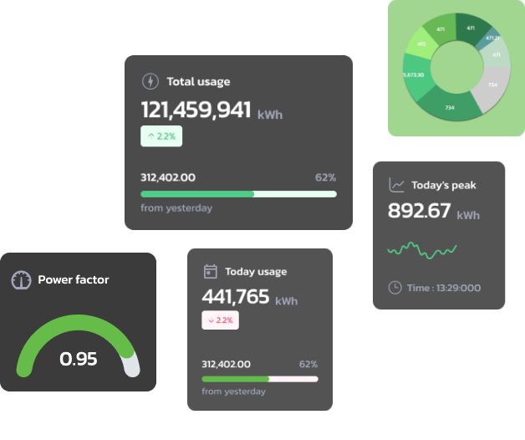This screenshot has height=440, width=525.
Task: Click the line chart icon for Today's peak
Action: [396, 185]
